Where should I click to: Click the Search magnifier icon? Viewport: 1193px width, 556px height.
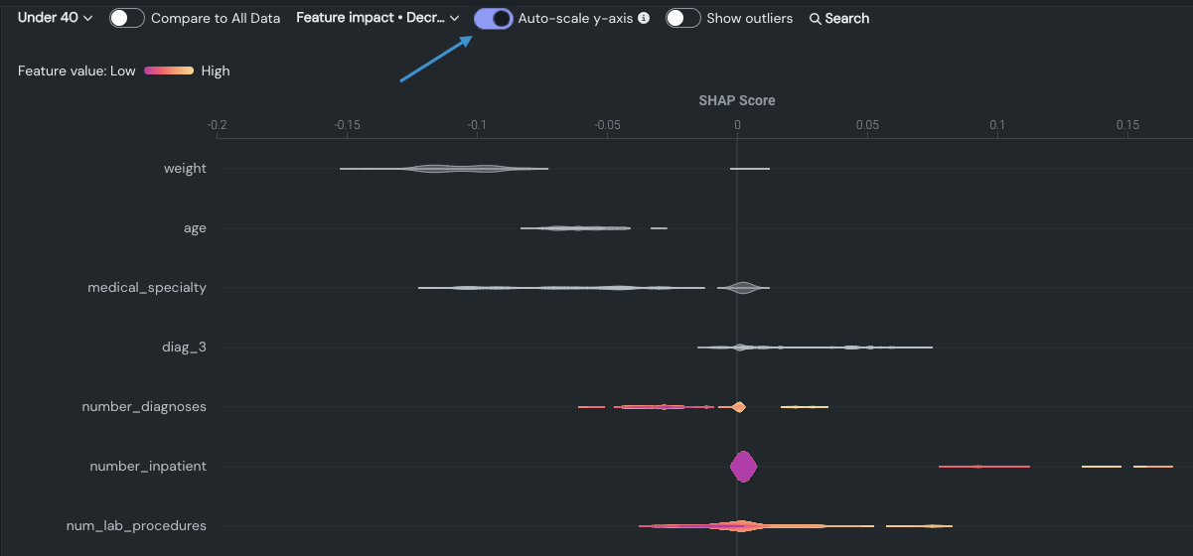click(816, 19)
